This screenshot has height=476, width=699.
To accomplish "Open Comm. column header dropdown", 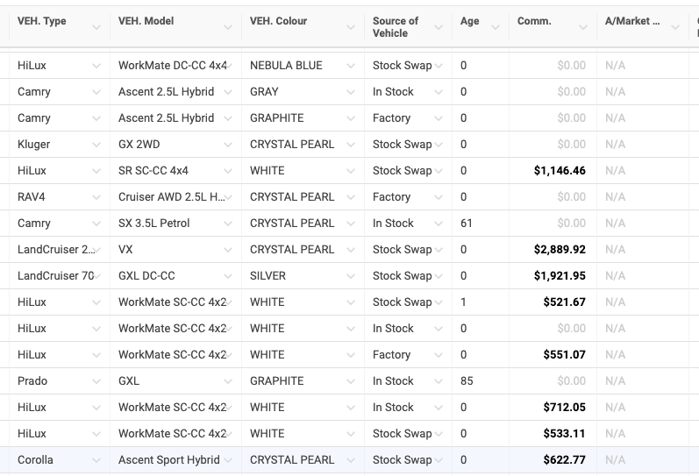I will click(x=583, y=28).
